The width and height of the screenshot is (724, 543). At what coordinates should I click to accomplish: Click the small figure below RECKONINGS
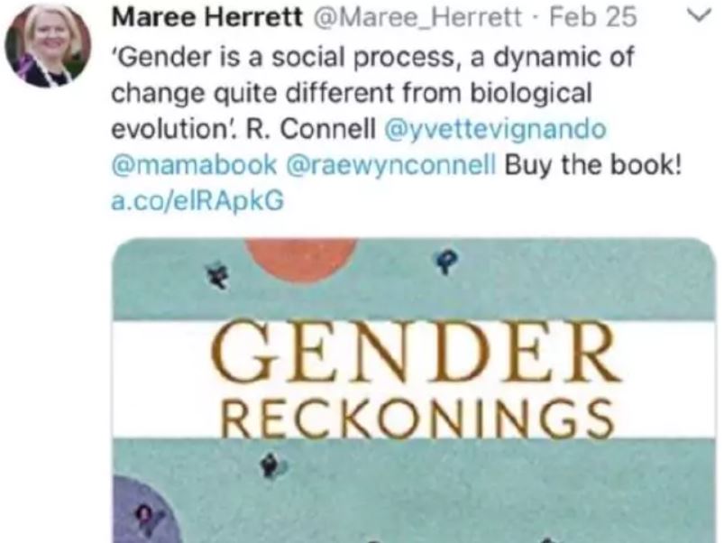point(269,466)
